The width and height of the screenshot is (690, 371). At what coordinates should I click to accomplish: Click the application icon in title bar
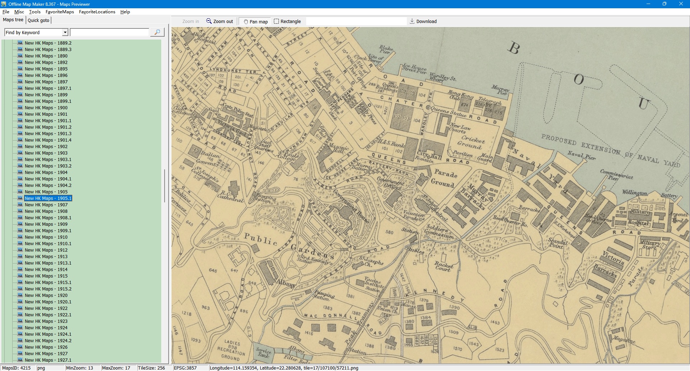click(x=4, y=4)
